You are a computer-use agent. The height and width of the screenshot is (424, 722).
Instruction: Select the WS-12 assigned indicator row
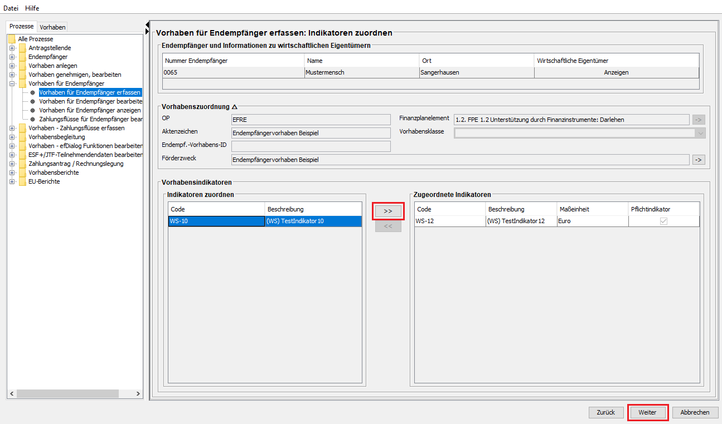click(x=557, y=221)
